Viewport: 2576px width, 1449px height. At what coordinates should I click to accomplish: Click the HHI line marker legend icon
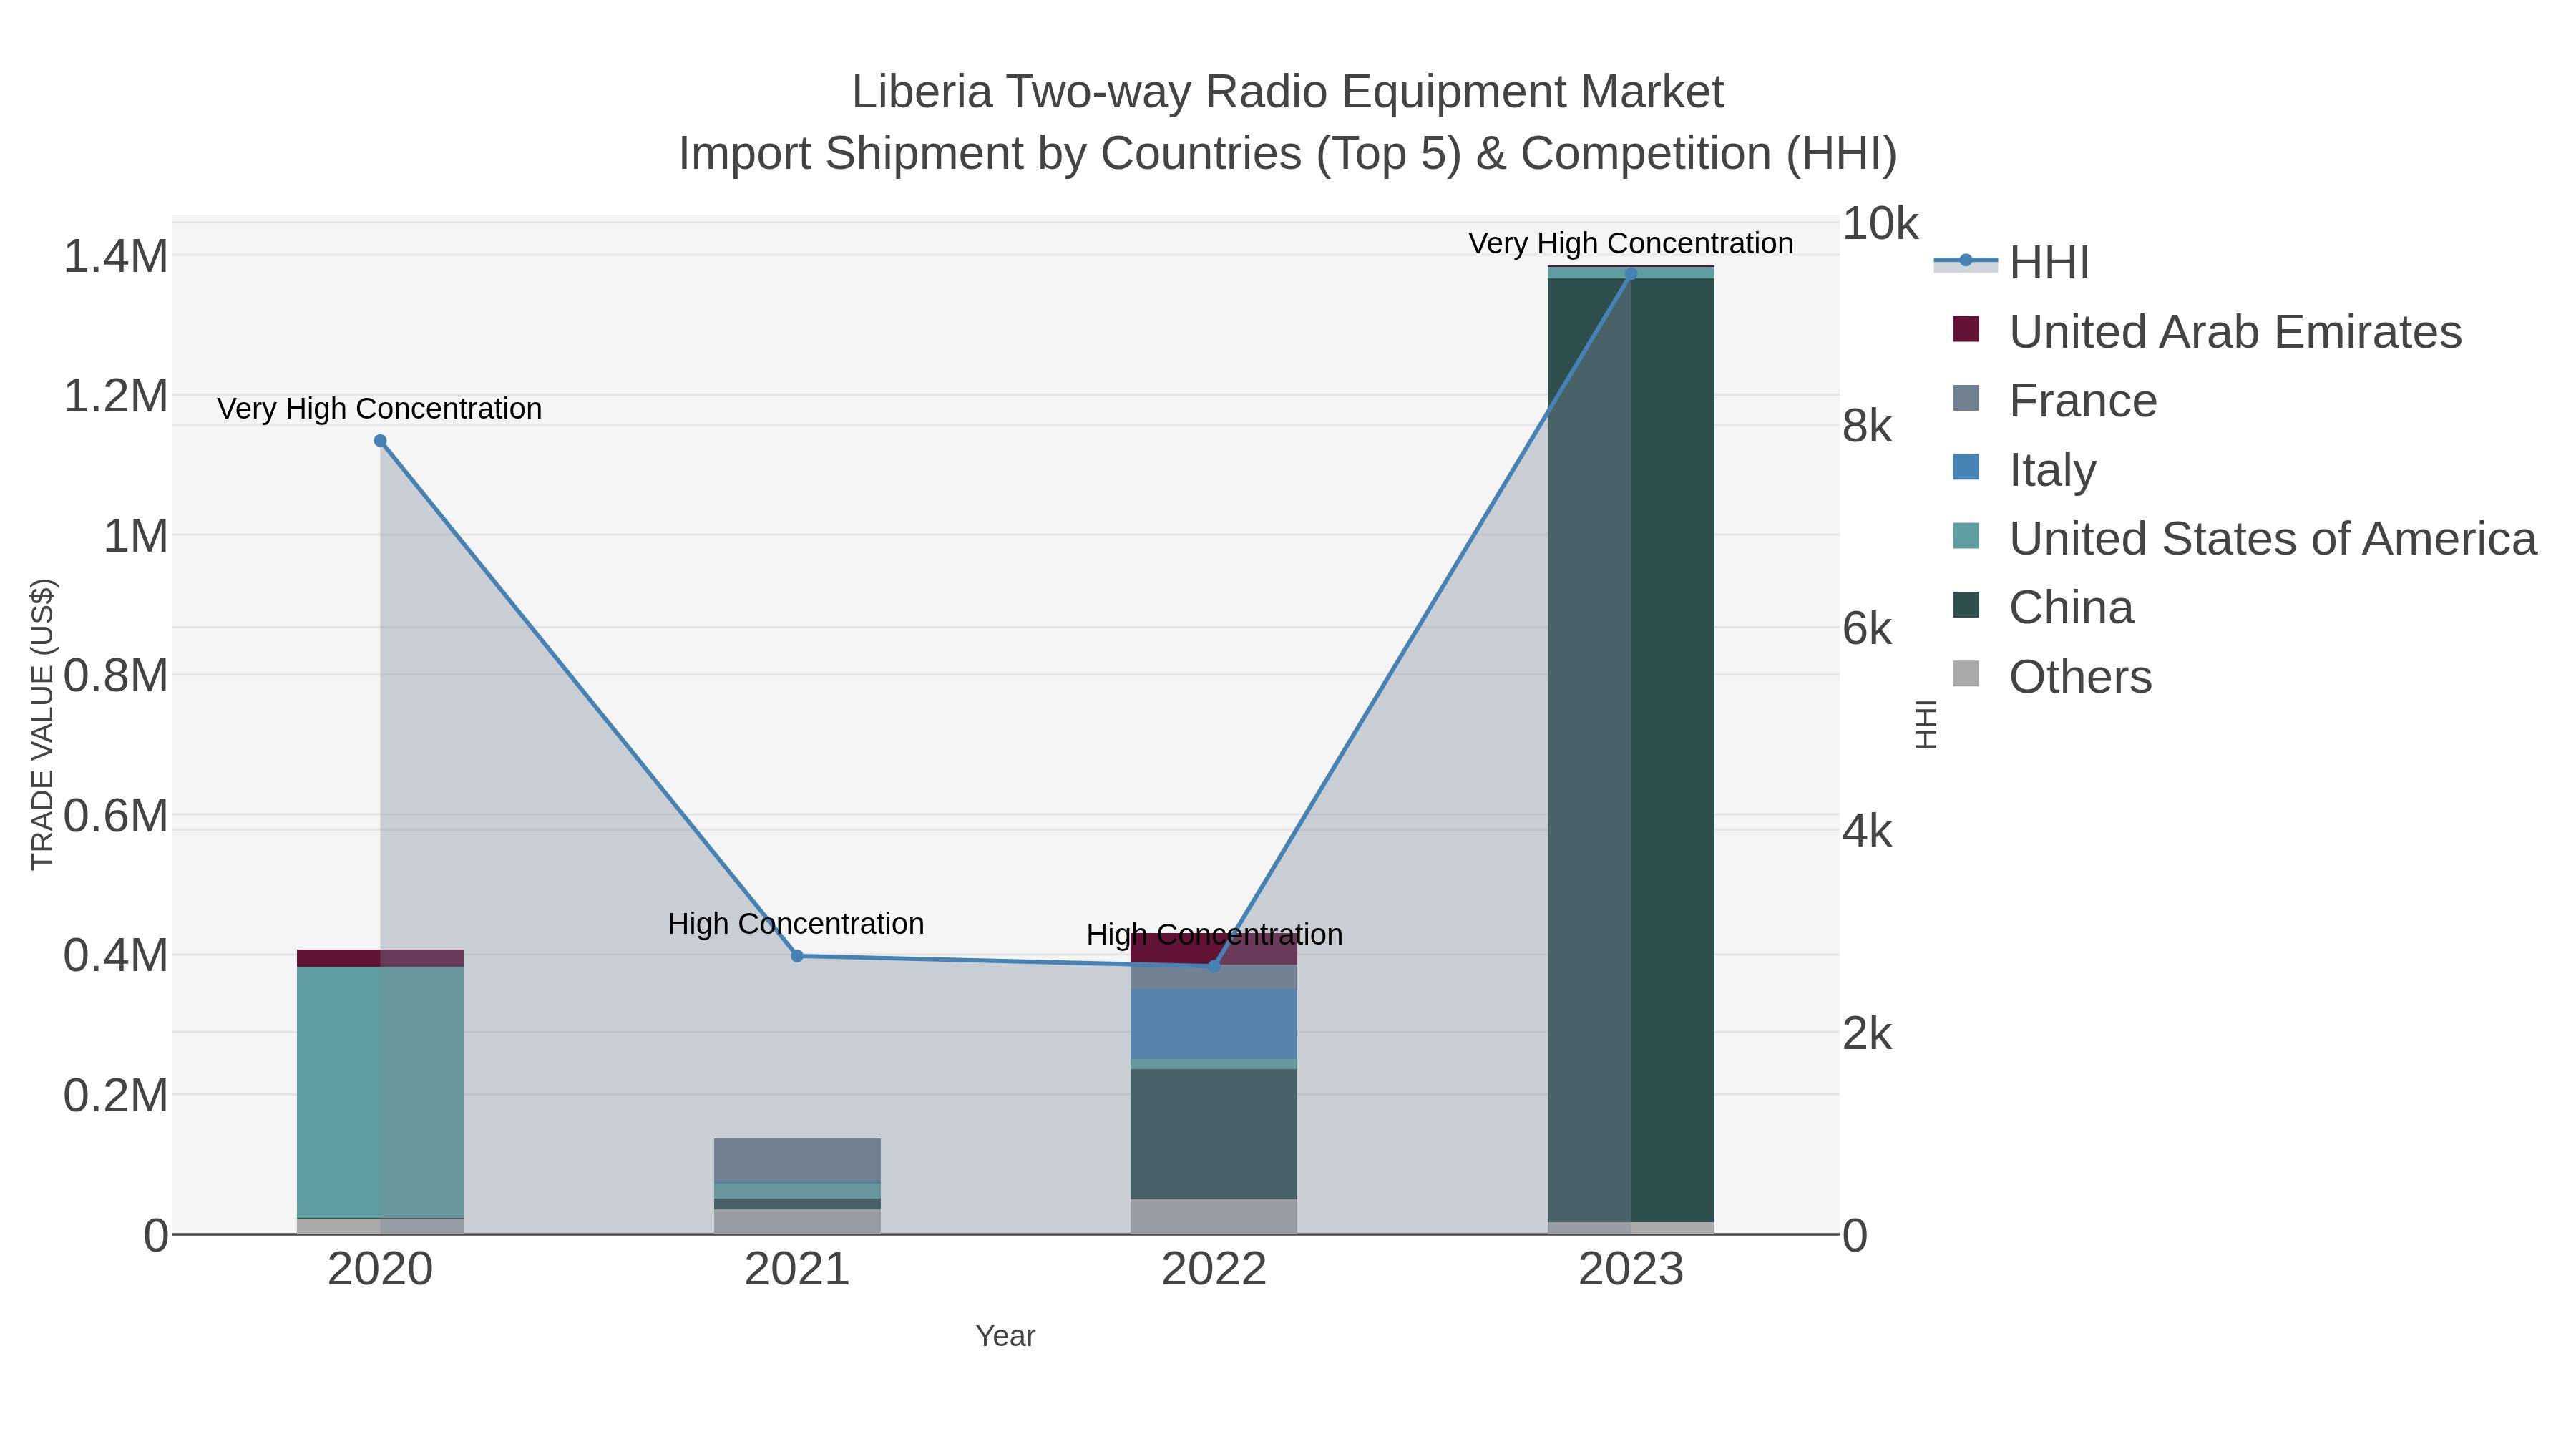pos(1965,261)
